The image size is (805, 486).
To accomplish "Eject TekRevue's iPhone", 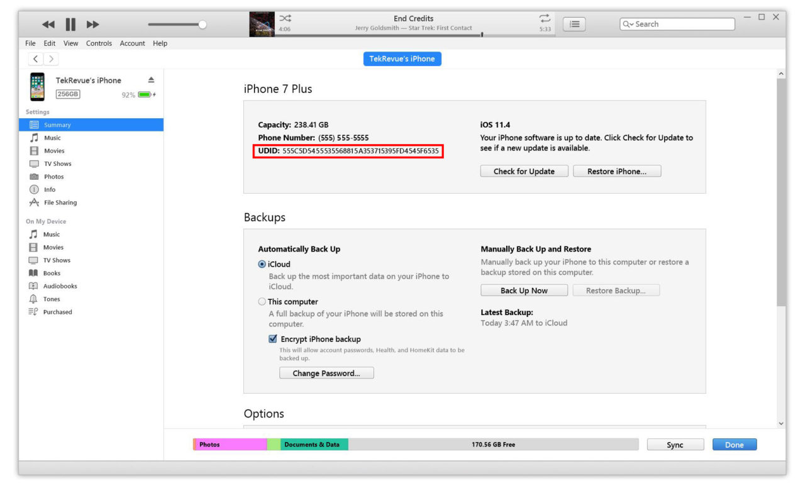I will (x=151, y=80).
